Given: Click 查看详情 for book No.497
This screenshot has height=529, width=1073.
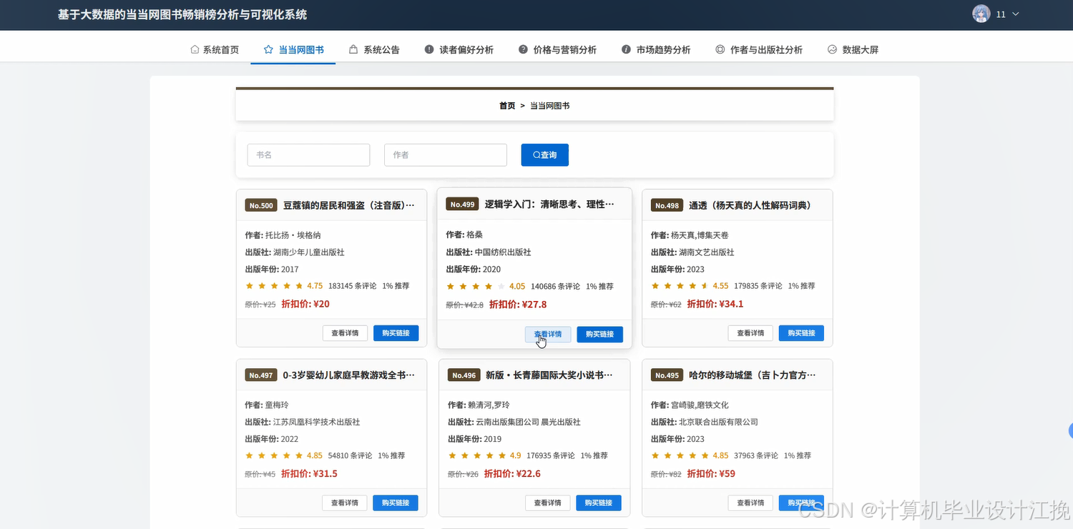Looking at the screenshot, I should (x=345, y=503).
